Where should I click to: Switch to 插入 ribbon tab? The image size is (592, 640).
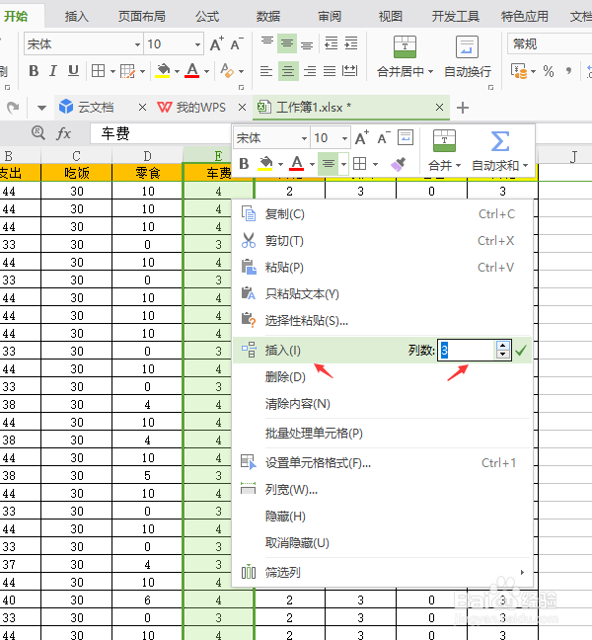pos(77,17)
